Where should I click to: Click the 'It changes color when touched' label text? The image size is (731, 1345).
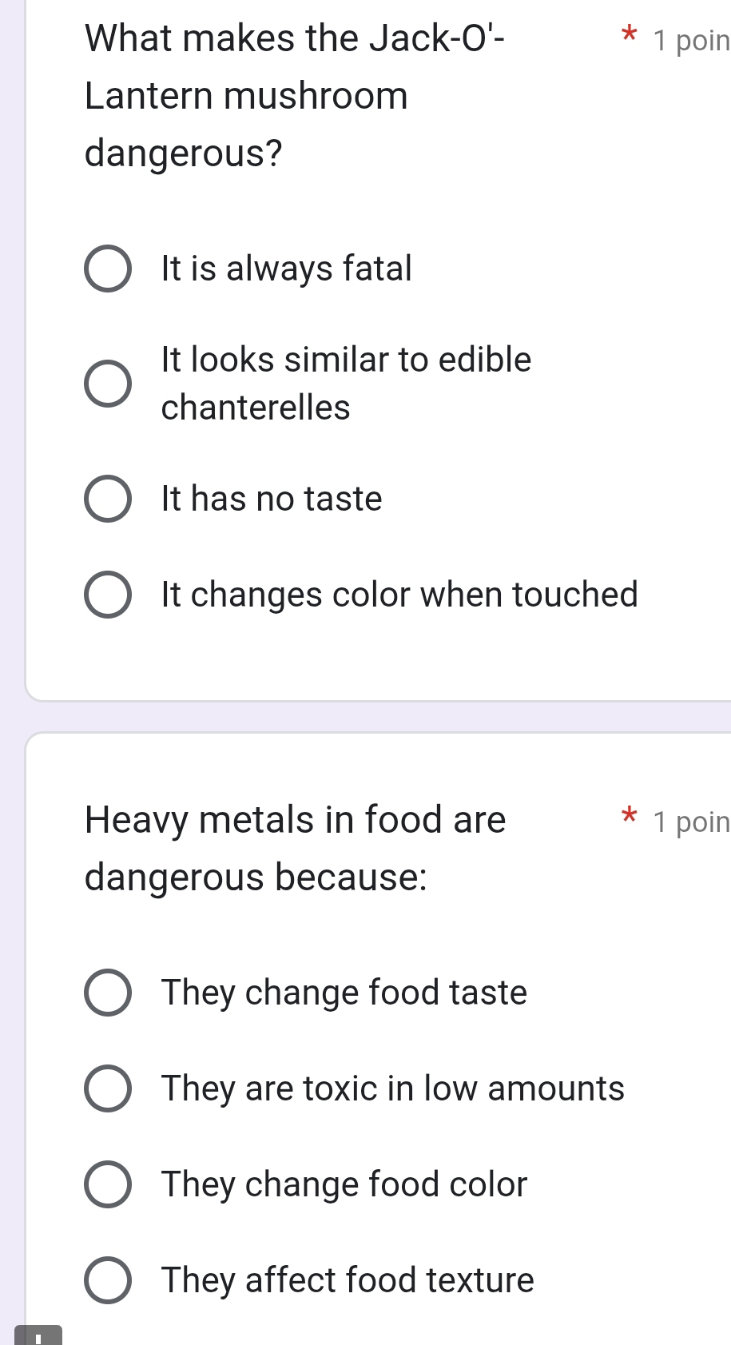tap(399, 595)
